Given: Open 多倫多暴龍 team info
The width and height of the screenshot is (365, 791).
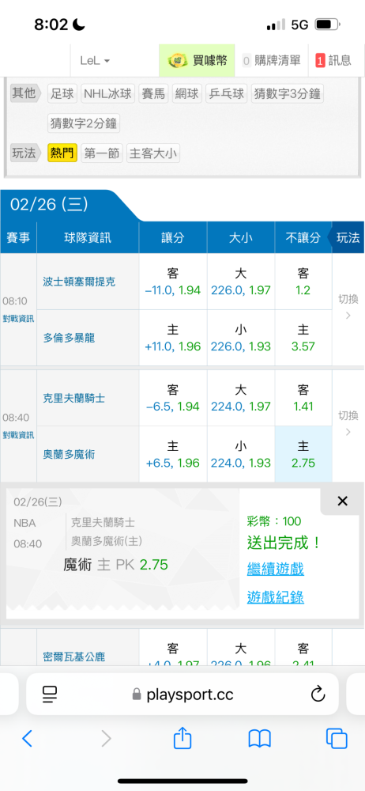Looking at the screenshot, I should coord(69,338).
